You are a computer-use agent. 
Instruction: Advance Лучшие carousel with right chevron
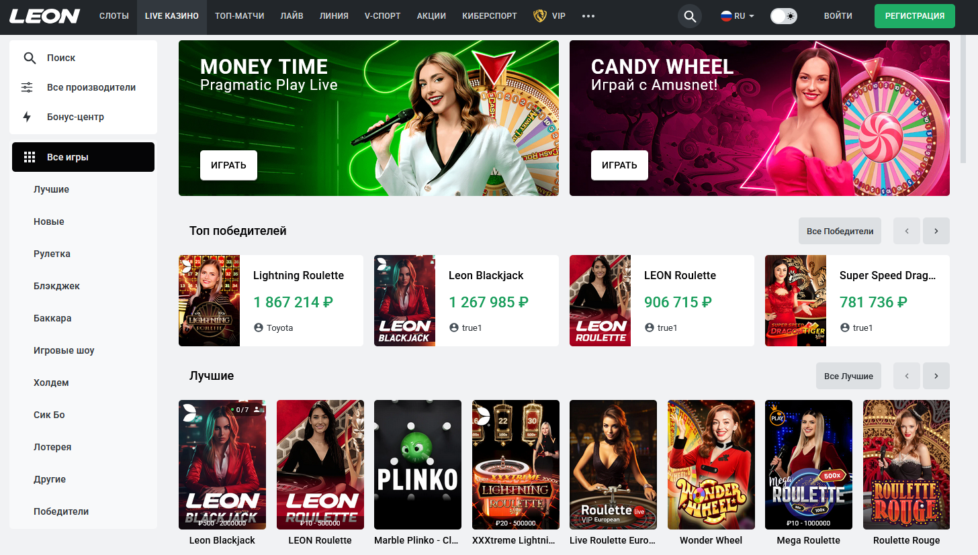point(936,376)
